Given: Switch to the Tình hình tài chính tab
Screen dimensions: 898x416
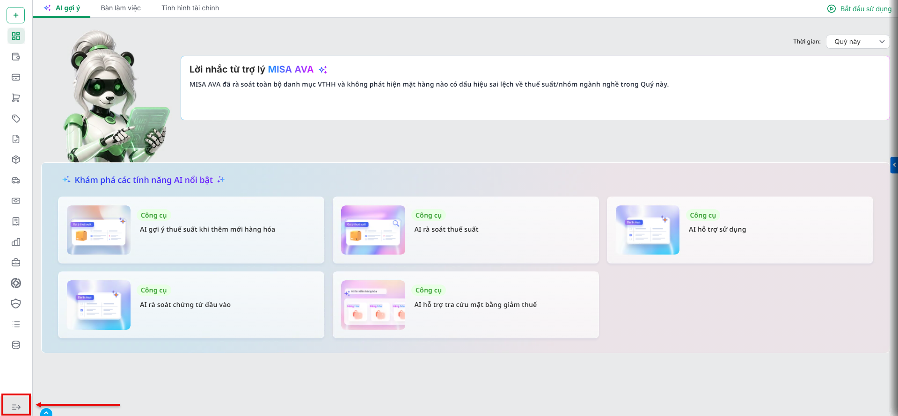Looking at the screenshot, I should pos(190,8).
